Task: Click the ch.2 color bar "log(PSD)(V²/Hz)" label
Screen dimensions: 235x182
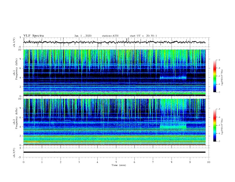Action: [222, 126]
